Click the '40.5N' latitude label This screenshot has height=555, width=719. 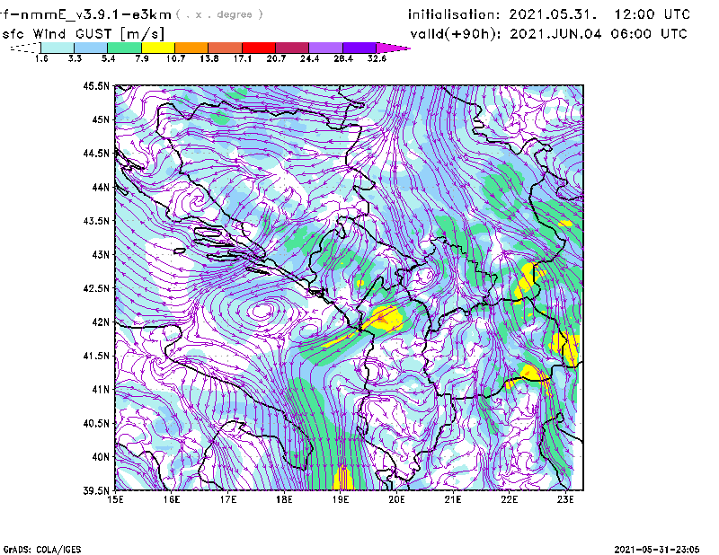[x=96, y=424]
